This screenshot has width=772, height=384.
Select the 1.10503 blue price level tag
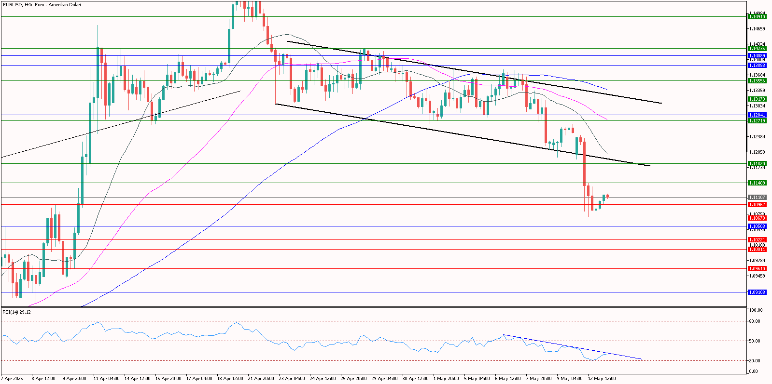pos(757,226)
